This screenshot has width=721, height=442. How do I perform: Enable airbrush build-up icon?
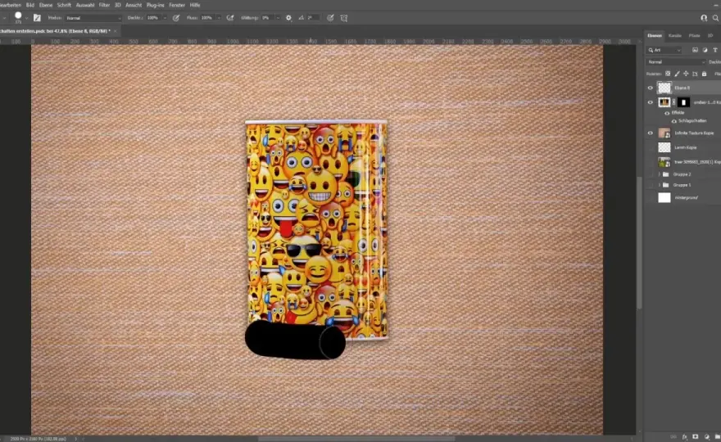230,18
